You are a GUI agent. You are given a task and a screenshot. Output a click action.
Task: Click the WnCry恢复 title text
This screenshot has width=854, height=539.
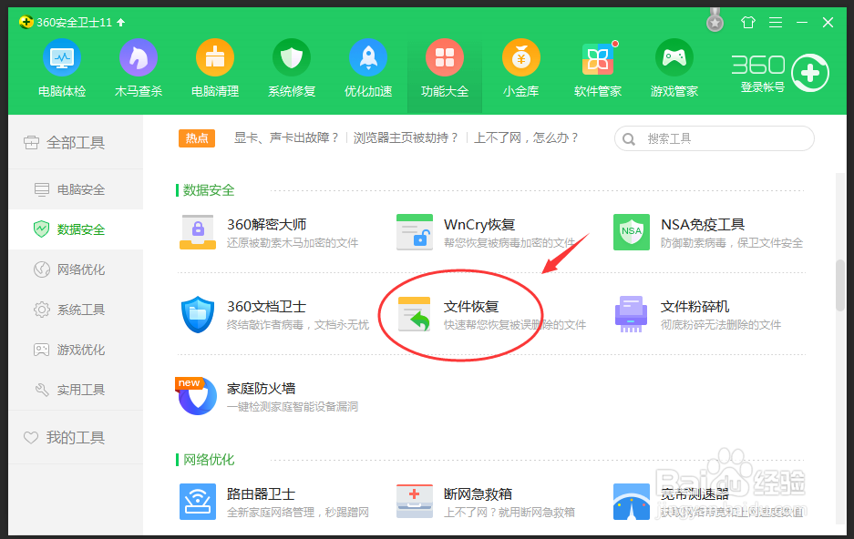point(479,225)
